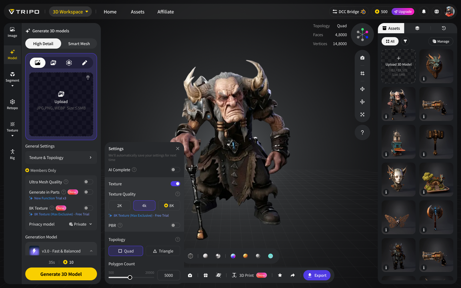
Task: Open the Rig tool
Action: pyautogui.click(x=12, y=154)
